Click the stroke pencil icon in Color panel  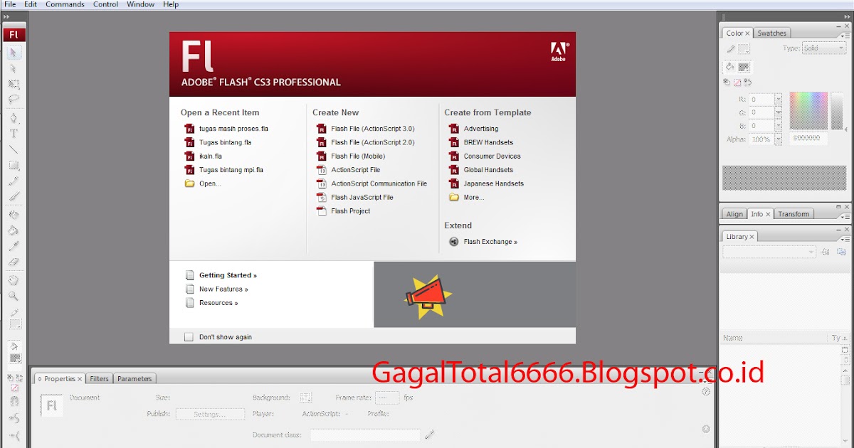(731, 49)
